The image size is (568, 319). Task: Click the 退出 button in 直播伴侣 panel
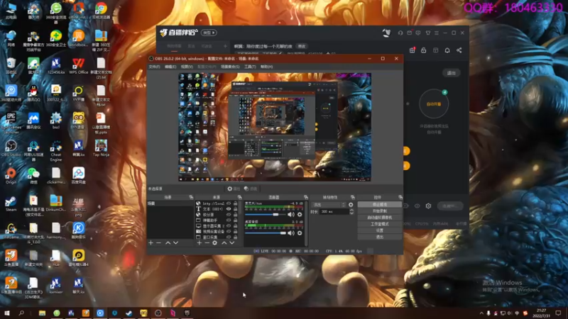[x=452, y=73]
